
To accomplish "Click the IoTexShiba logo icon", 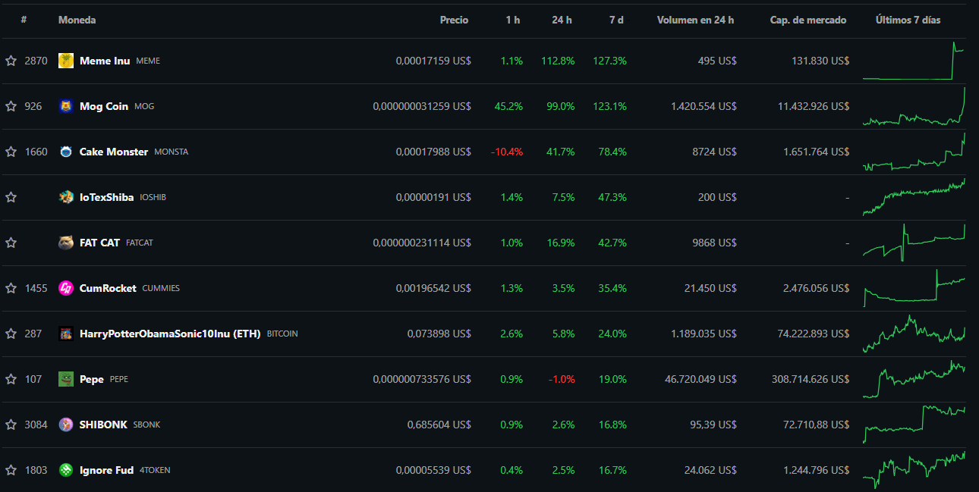I will tap(66, 197).
